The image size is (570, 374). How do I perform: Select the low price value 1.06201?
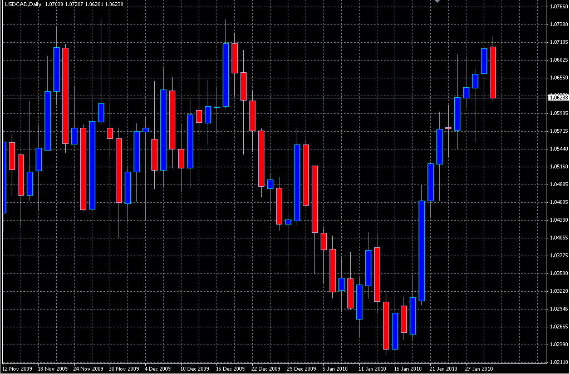coord(94,4)
